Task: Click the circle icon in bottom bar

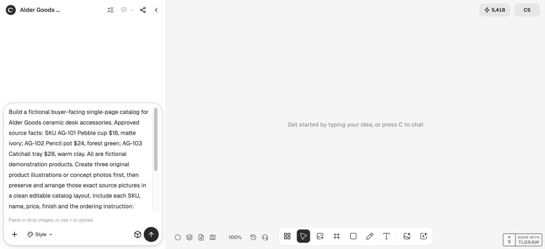Action: (178, 237)
